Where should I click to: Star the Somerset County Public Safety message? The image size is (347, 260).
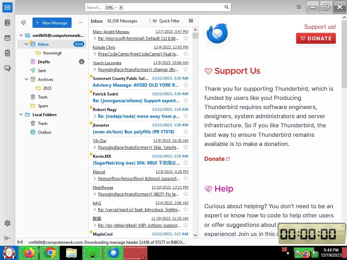tap(186, 85)
